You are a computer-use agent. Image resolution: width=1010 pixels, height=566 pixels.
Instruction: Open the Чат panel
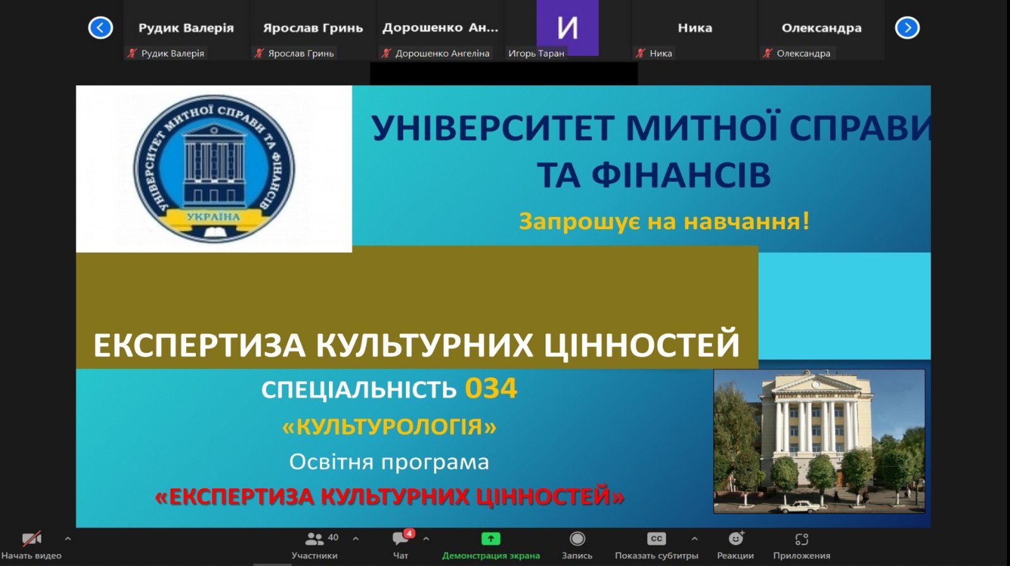pos(401,545)
